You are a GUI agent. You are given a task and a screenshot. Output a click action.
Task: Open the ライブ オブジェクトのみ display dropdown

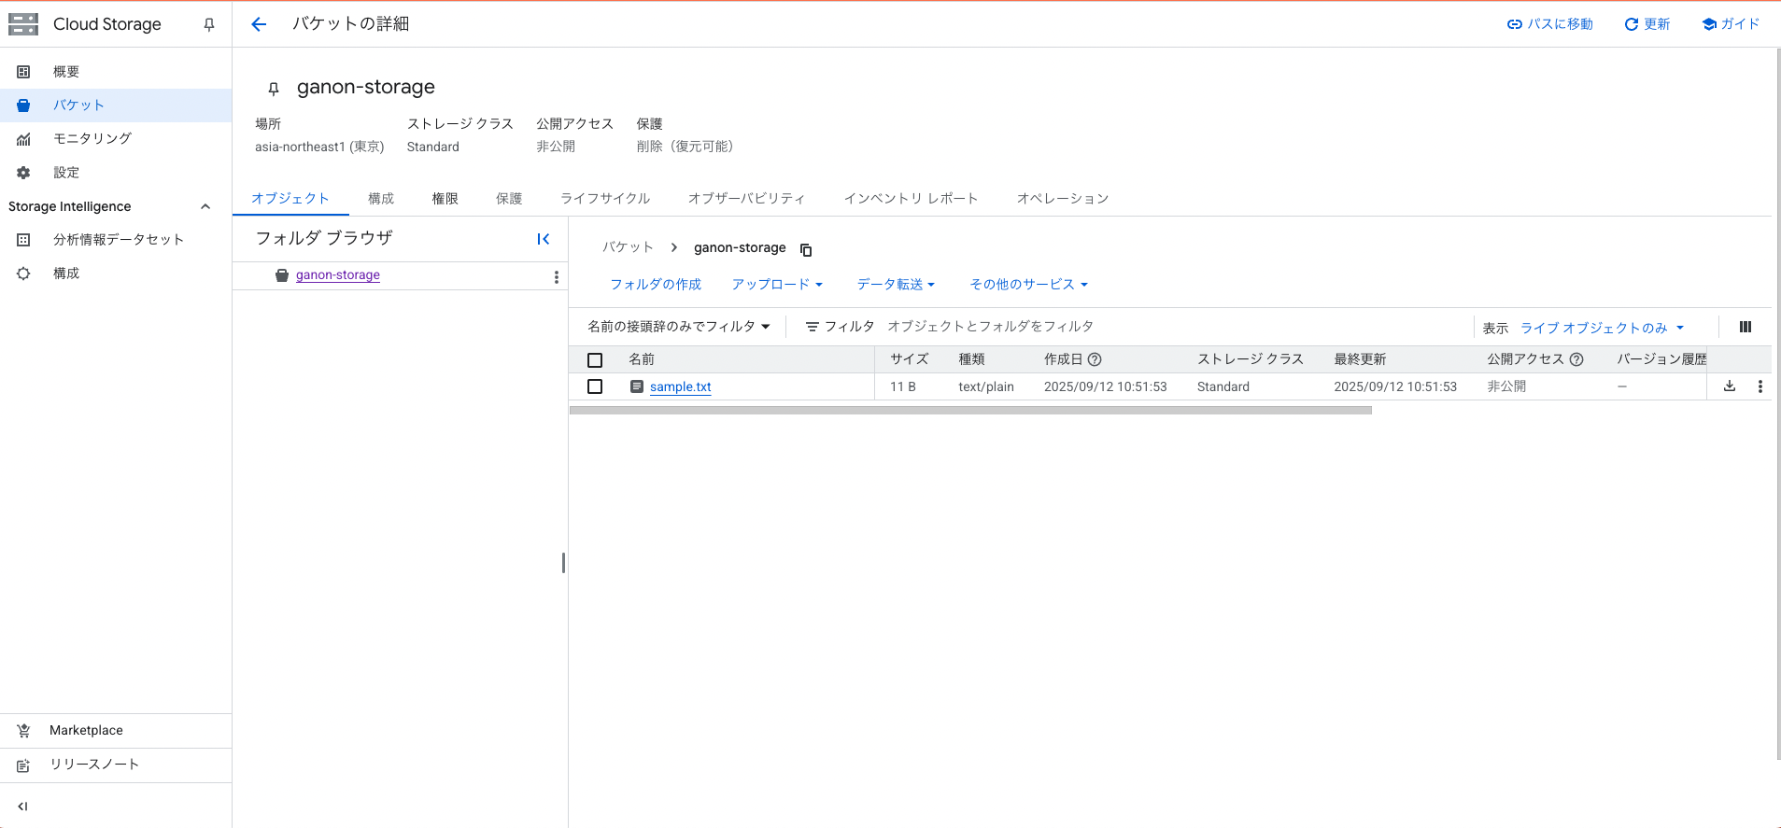click(1601, 328)
